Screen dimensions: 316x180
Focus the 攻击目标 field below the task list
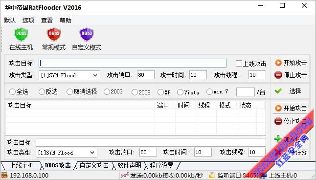point(151,142)
